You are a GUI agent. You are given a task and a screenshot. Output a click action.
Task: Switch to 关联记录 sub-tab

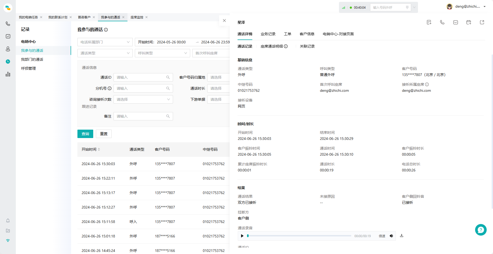point(307,46)
